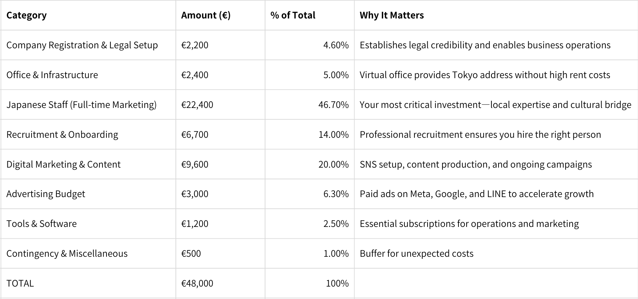The height and width of the screenshot is (299, 638).
Task: Click the 46.70% percentage cell
Action: pyautogui.click(x=309, y=105)
